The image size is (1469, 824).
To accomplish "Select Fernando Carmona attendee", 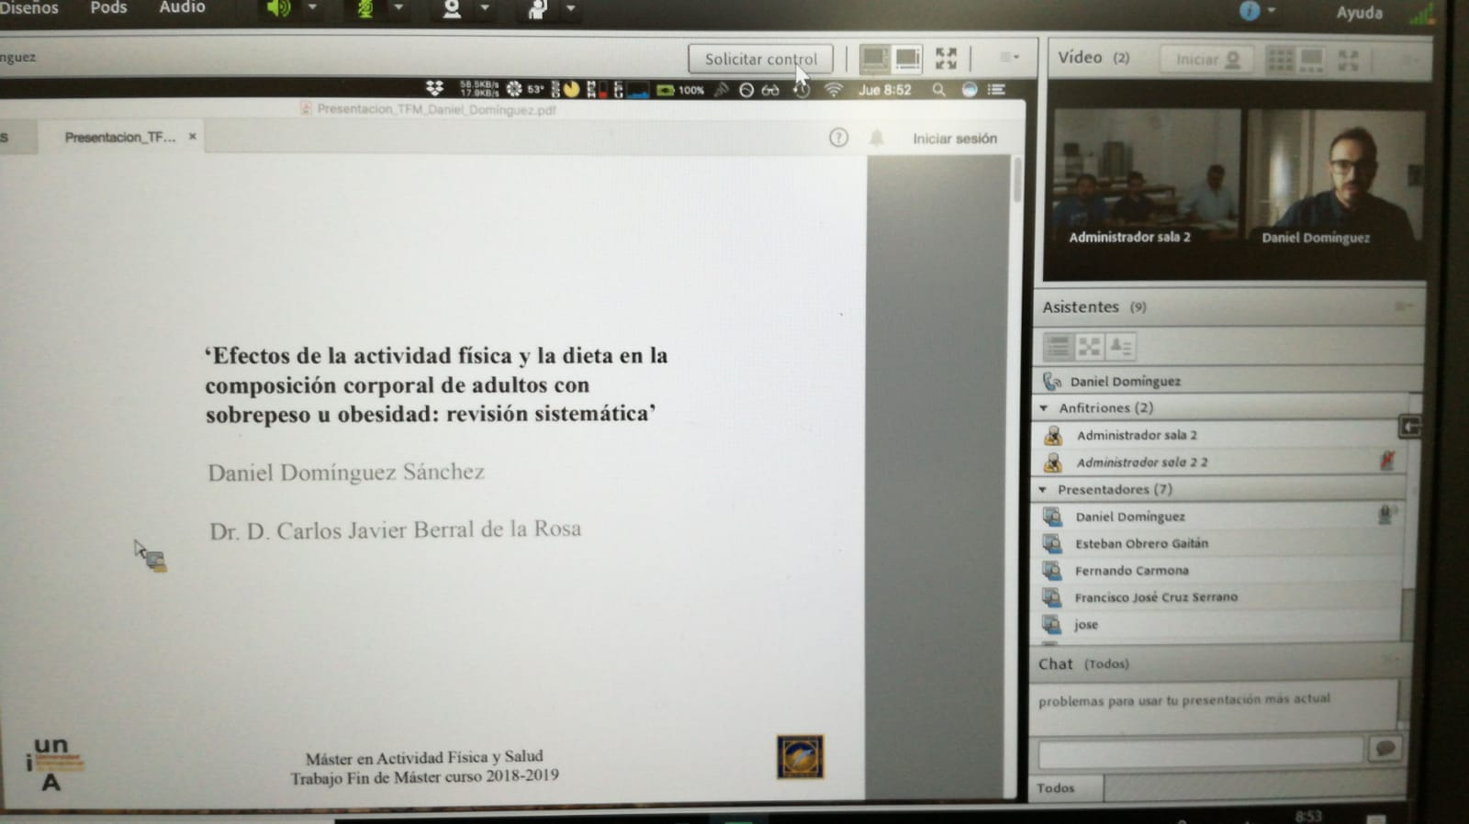I will (1219, 570).
